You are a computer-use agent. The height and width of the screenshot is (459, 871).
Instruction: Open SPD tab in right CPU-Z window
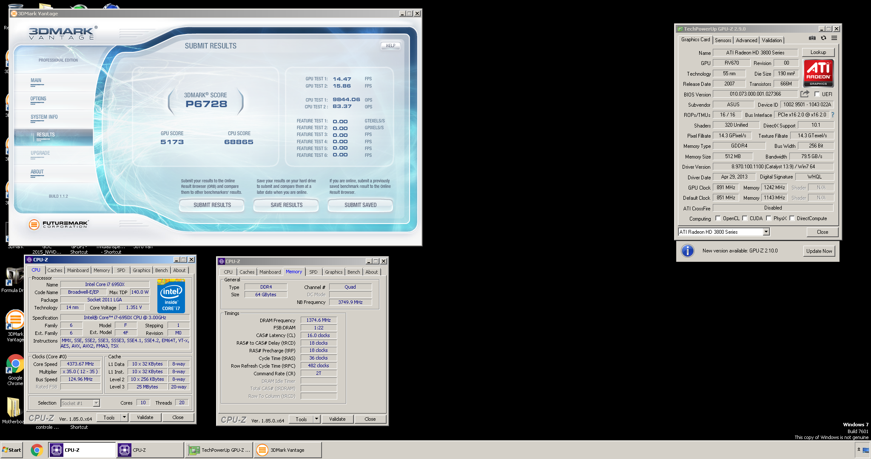313,272
